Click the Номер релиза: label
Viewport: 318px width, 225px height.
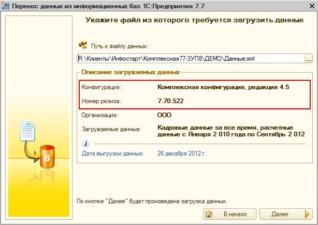[x=102, y=101]
